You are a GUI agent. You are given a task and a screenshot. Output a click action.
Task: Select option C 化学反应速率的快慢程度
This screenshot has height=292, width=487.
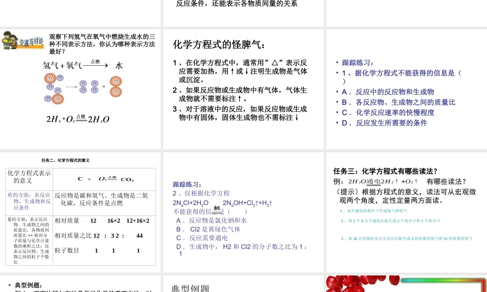(388, 112)
